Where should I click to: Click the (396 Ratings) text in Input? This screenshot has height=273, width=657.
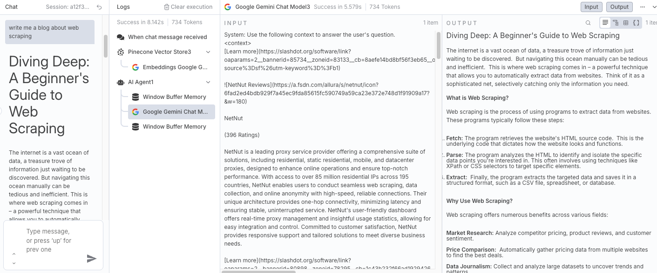coord(242,135)
